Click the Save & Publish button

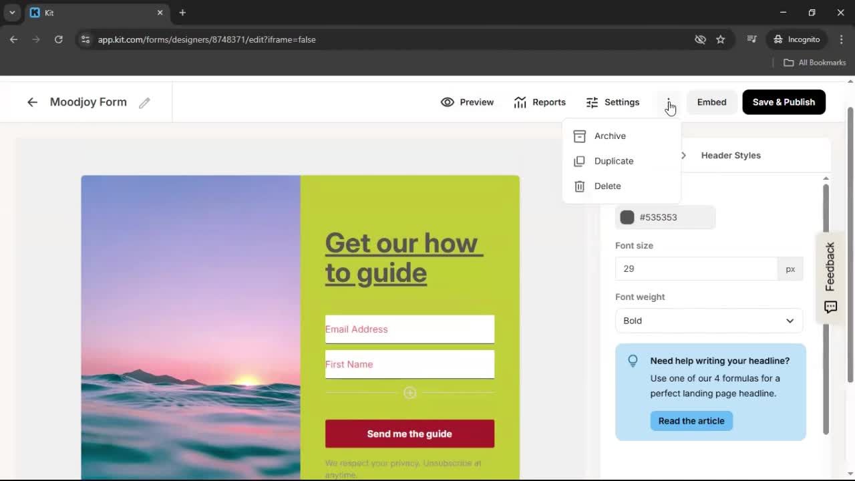(x=784, y=102)
